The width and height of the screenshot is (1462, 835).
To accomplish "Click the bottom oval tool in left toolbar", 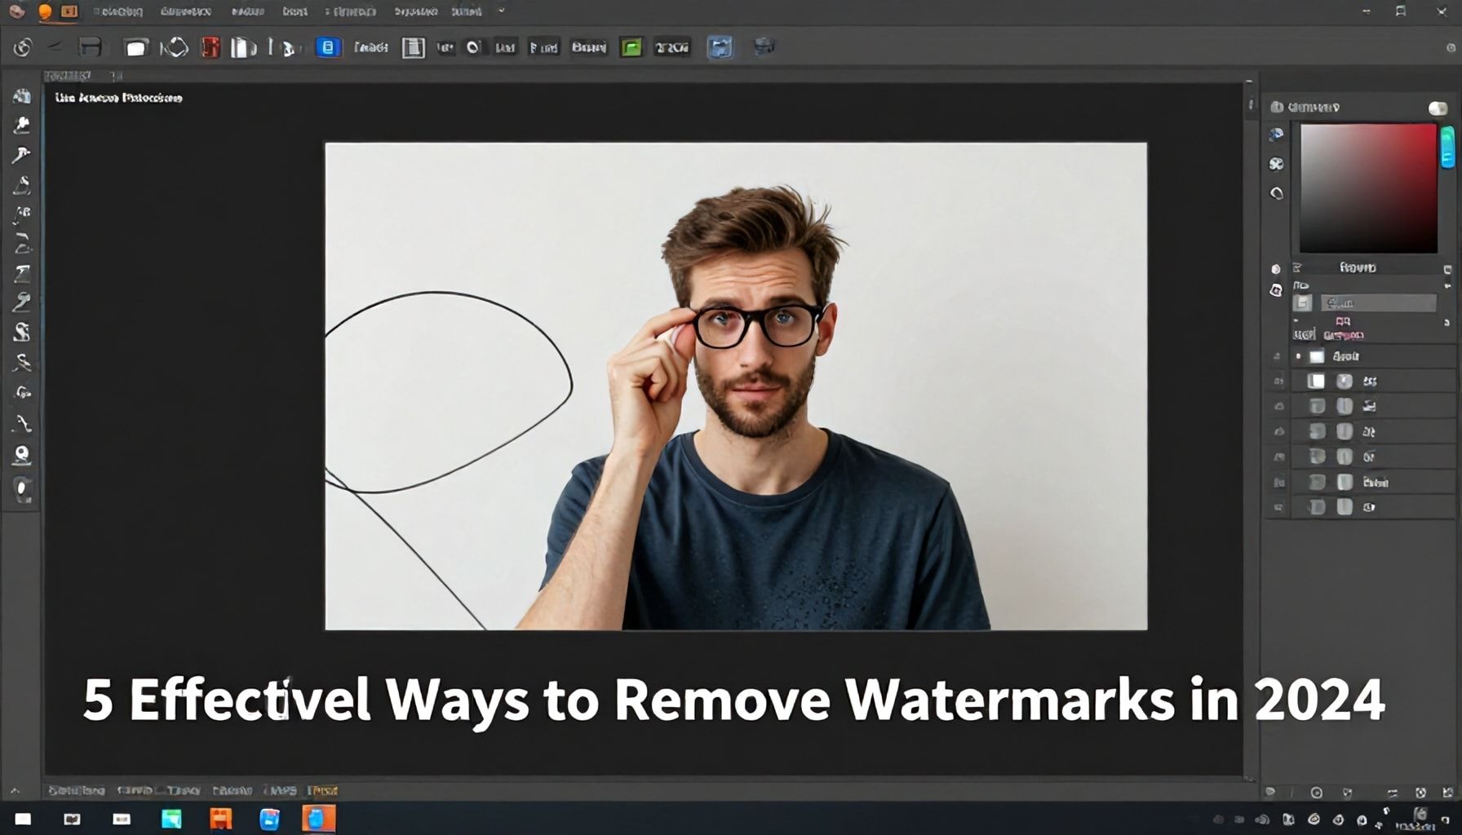I will pyautogui.click(x=22, y=489).
